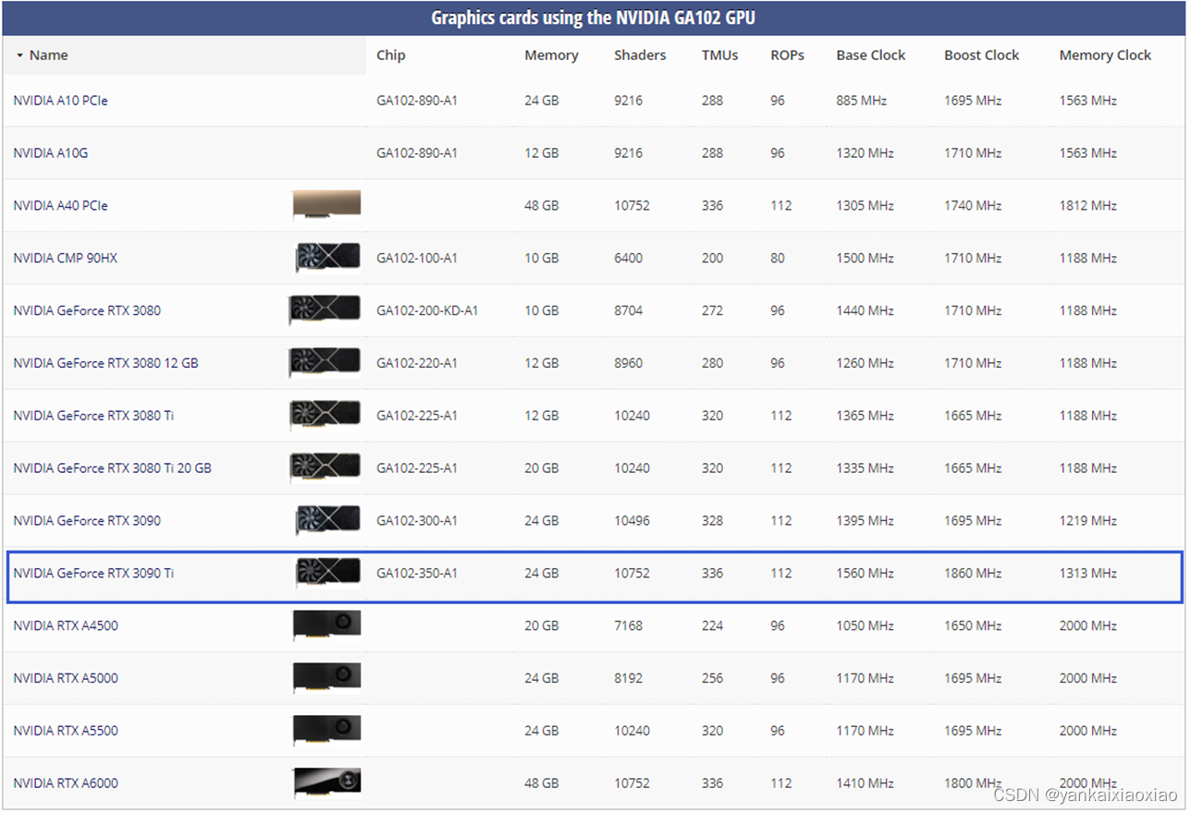Screen dimensions: 1191x813
Task: Click the 1219 MHz memory clock value
Action: [x=1088, y=521]
